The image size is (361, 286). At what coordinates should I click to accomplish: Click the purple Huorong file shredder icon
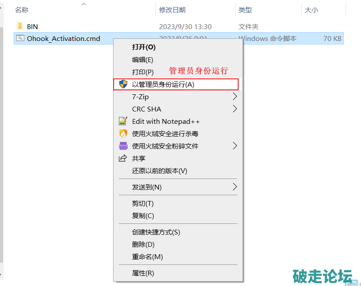click(x=123, y=146)
